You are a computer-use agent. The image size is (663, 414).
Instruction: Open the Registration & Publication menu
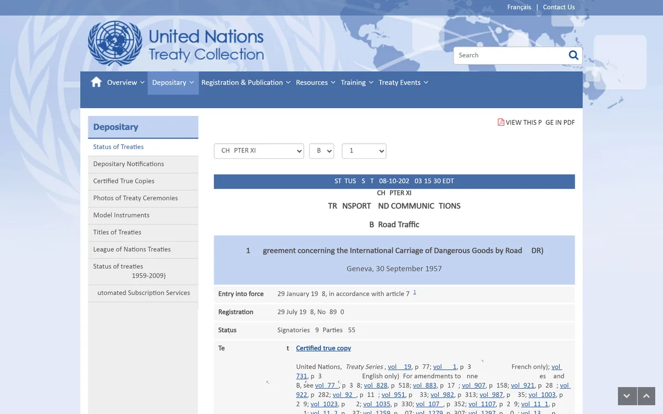[x=245, y=83]
